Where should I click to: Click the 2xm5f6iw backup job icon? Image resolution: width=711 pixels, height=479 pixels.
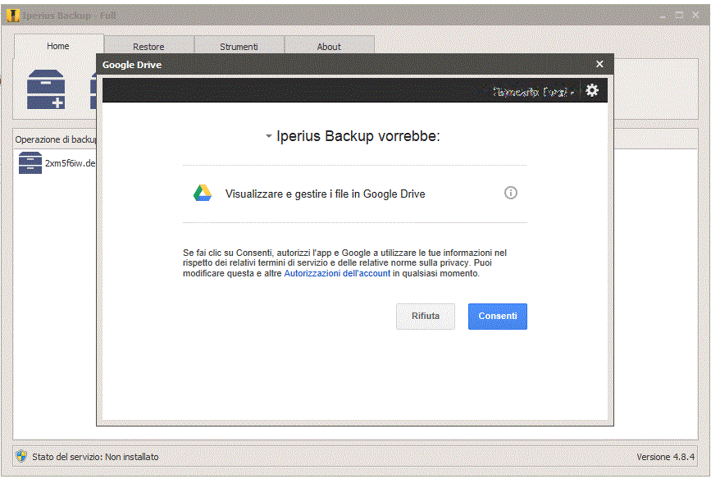pyautogui.click(x=30, y=163)
